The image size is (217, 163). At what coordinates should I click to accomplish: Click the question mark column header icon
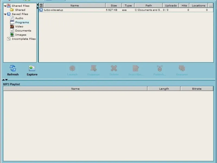tap(41, 5)
